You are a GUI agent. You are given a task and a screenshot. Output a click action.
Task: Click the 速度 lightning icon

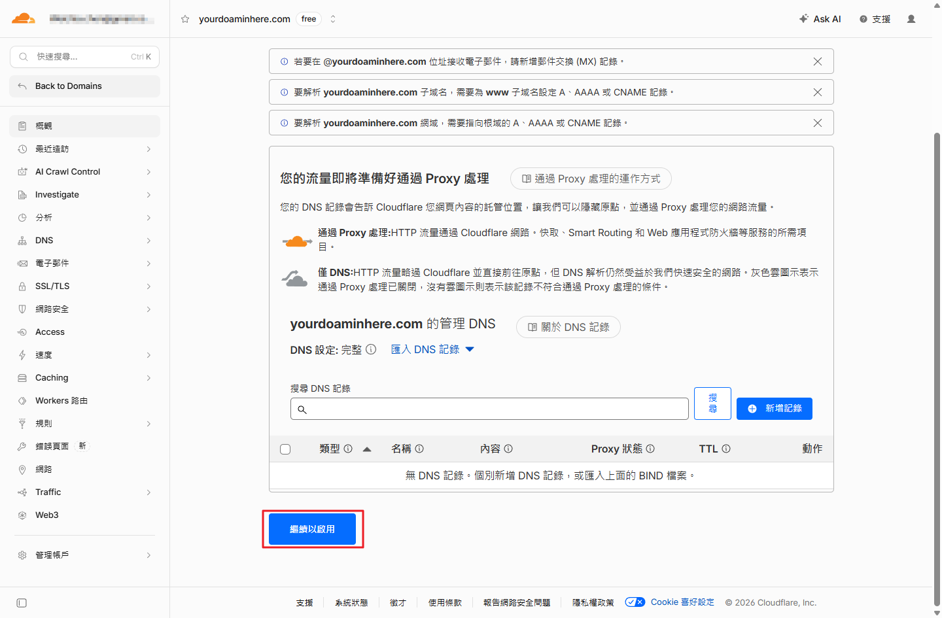(x=22, y=355)
